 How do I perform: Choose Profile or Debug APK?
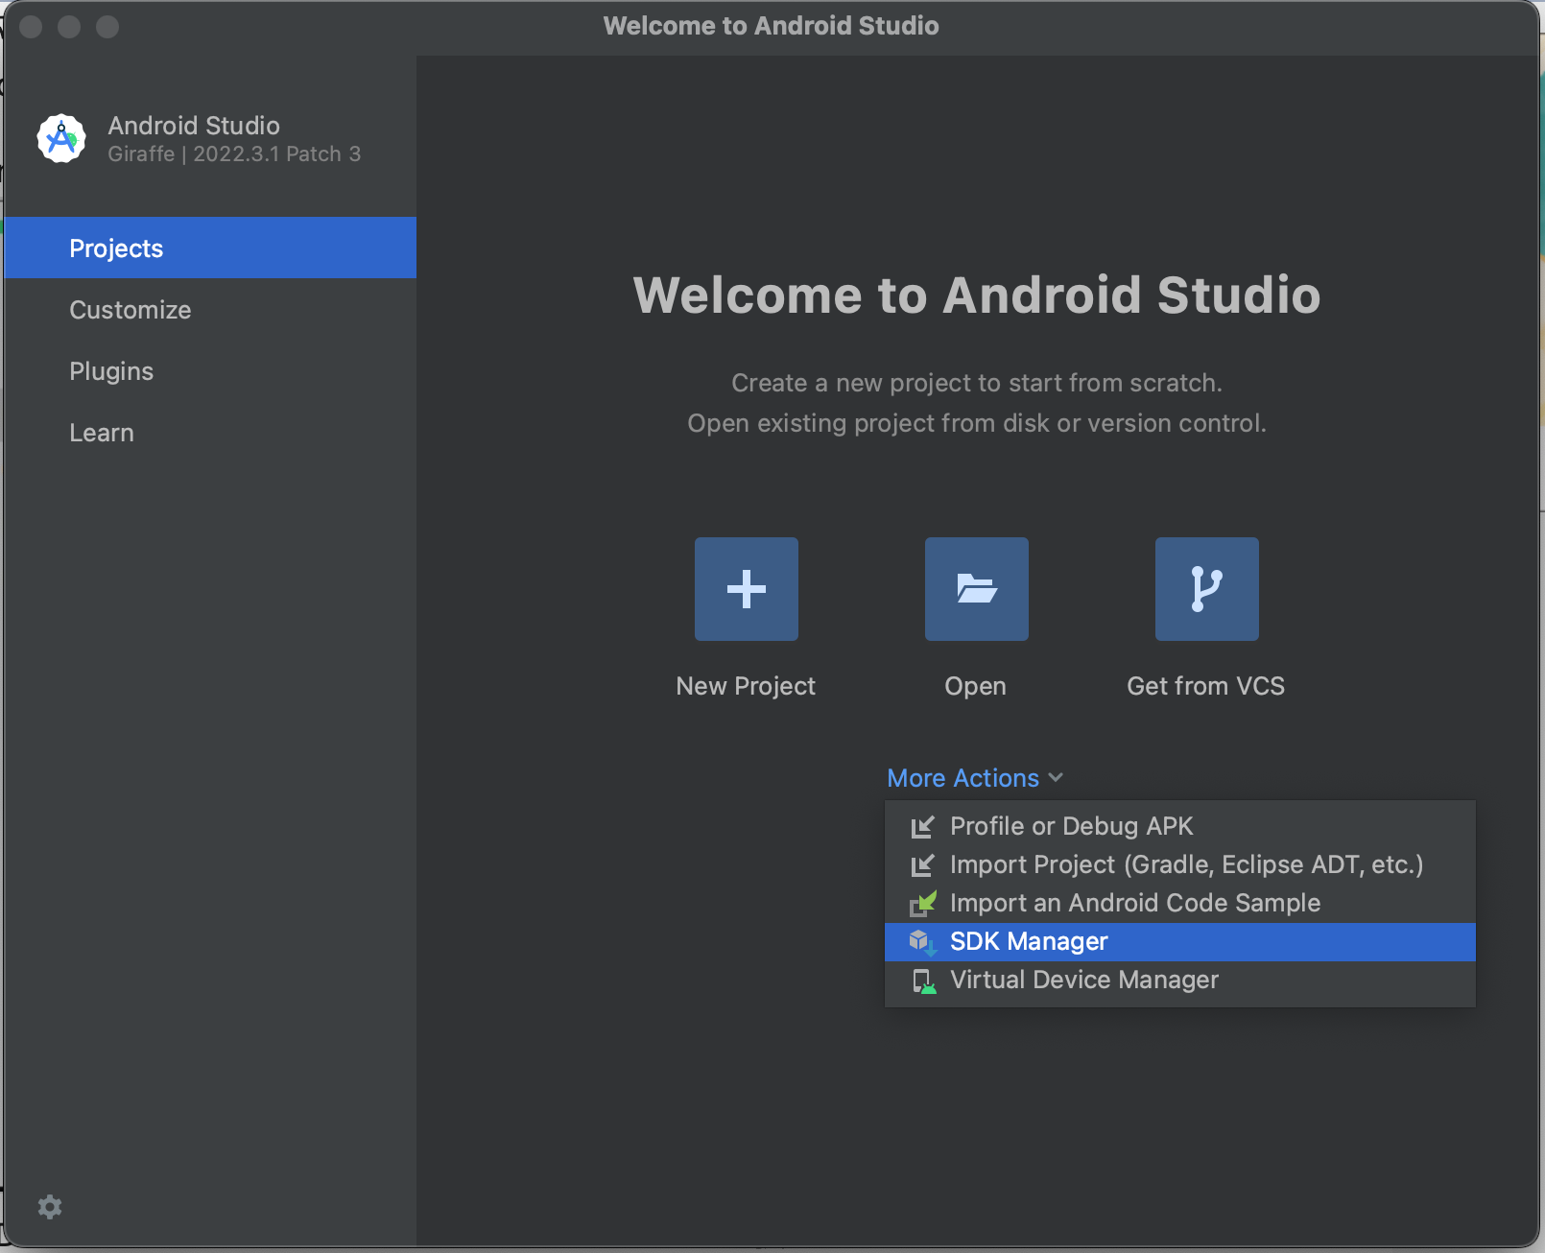pyautogui.click(x=1180, y=826)
